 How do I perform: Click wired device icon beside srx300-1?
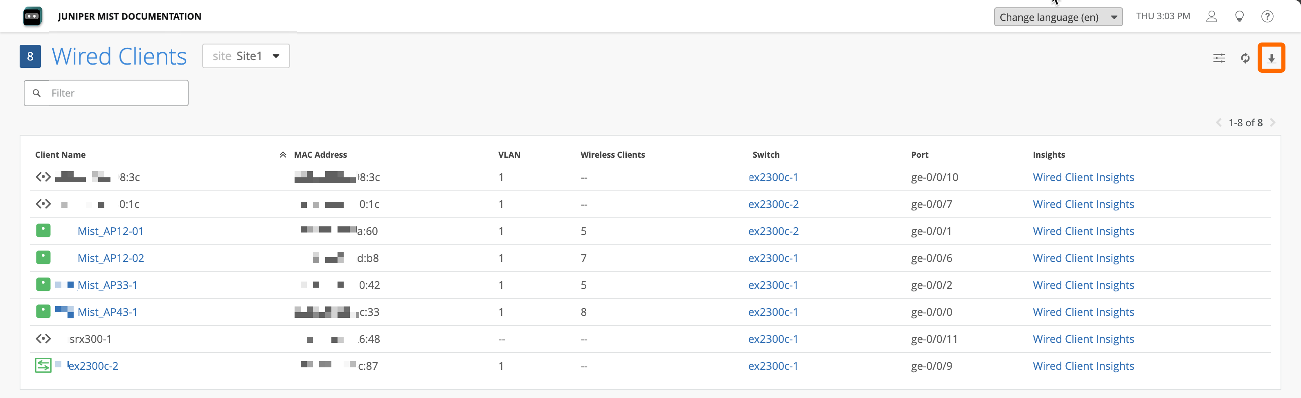click(x=43, y=338)
